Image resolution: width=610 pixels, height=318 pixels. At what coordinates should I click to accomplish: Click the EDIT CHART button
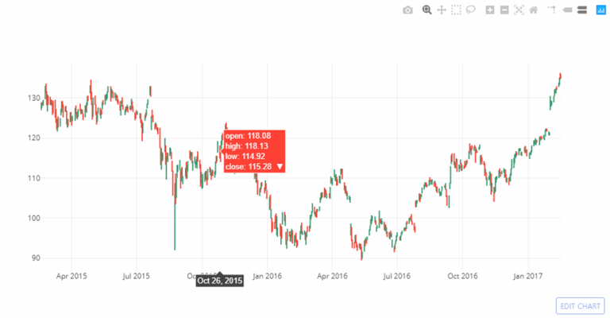(x=580, y=306)
